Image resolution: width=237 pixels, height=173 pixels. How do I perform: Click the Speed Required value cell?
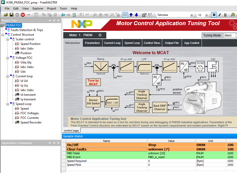coord(171,161)
